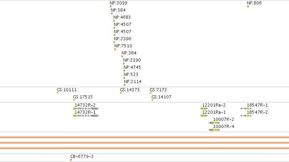
Task: Select the NP:806 feature label
Action: click(x=254, y=3)
